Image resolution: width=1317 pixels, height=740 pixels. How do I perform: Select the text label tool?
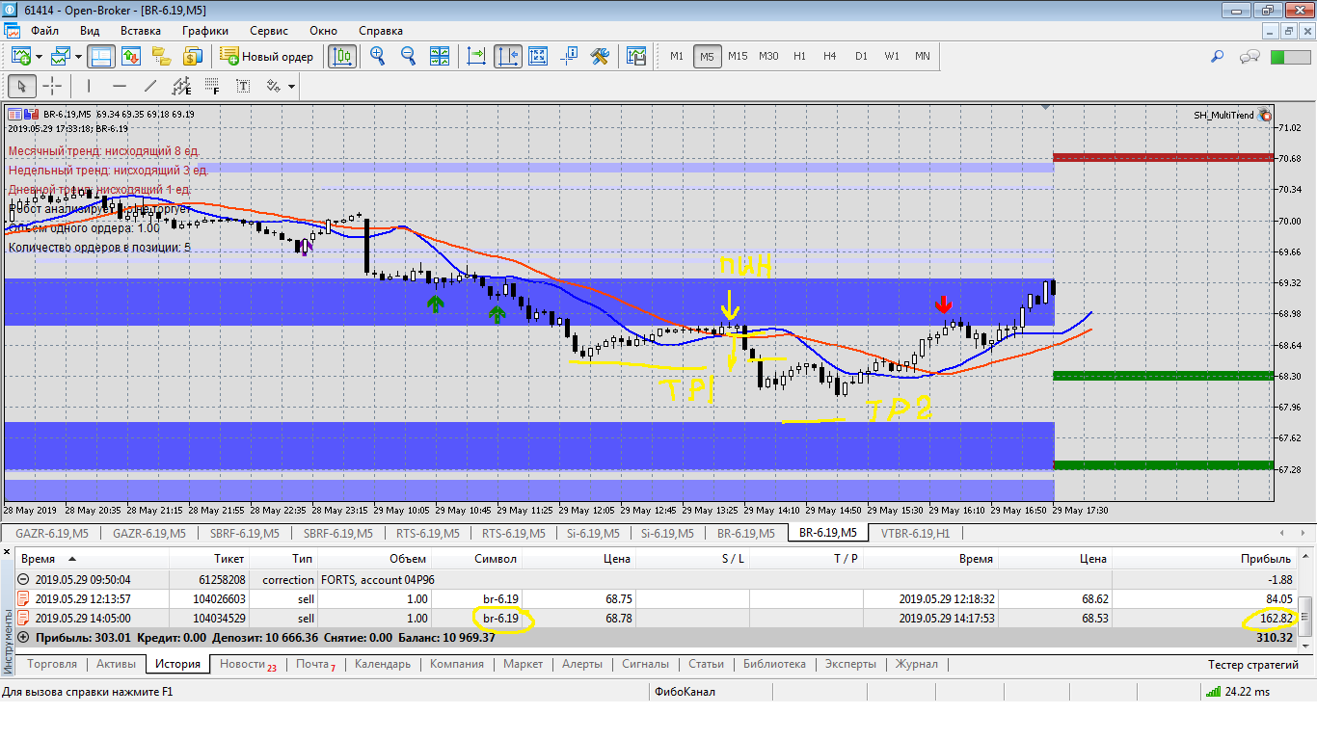(x=243, y=86)
